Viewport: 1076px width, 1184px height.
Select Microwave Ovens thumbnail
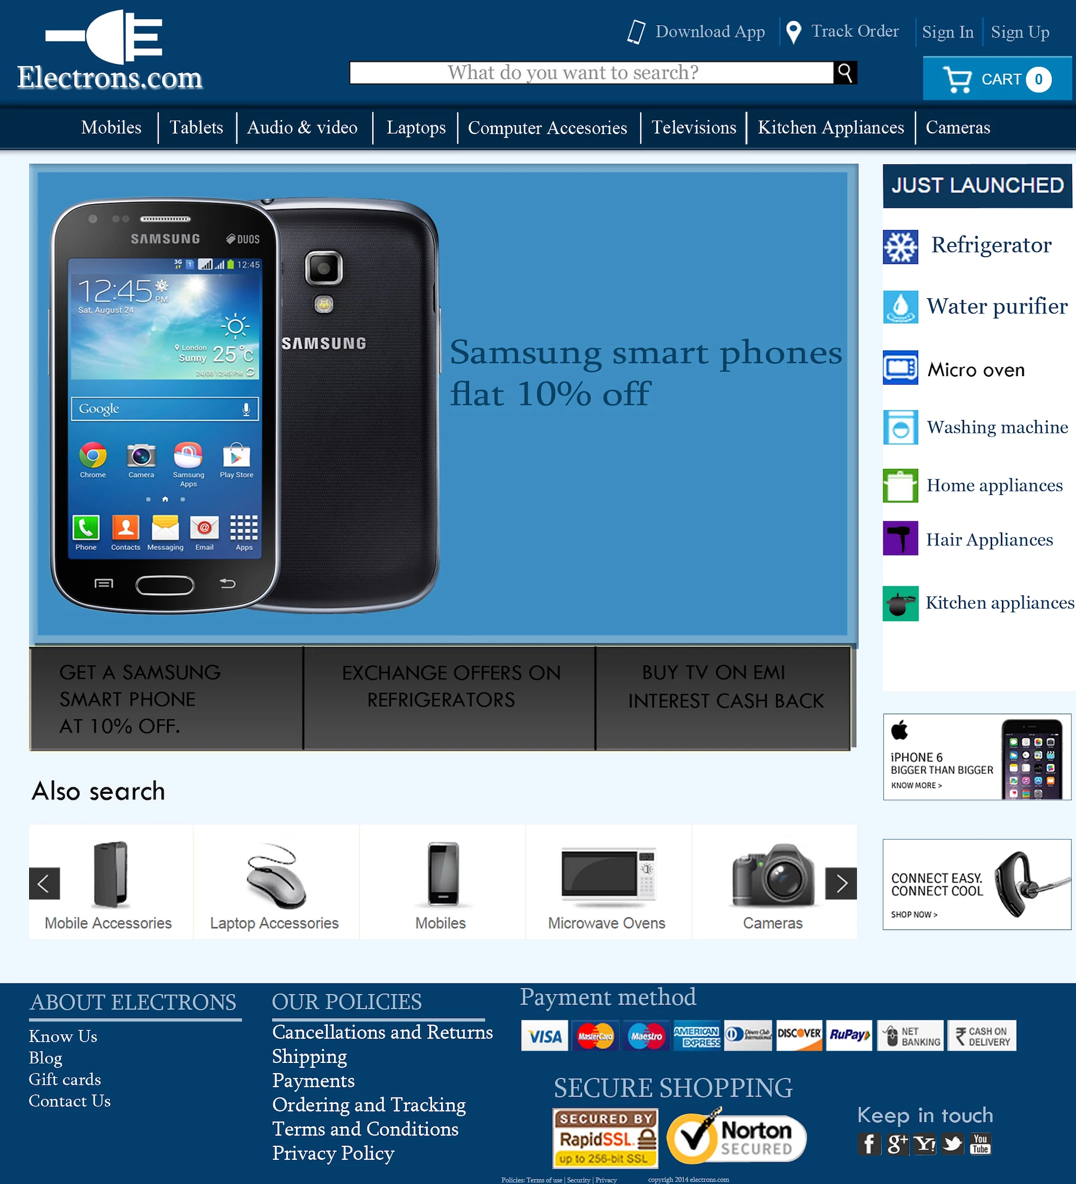coord(607,882)
